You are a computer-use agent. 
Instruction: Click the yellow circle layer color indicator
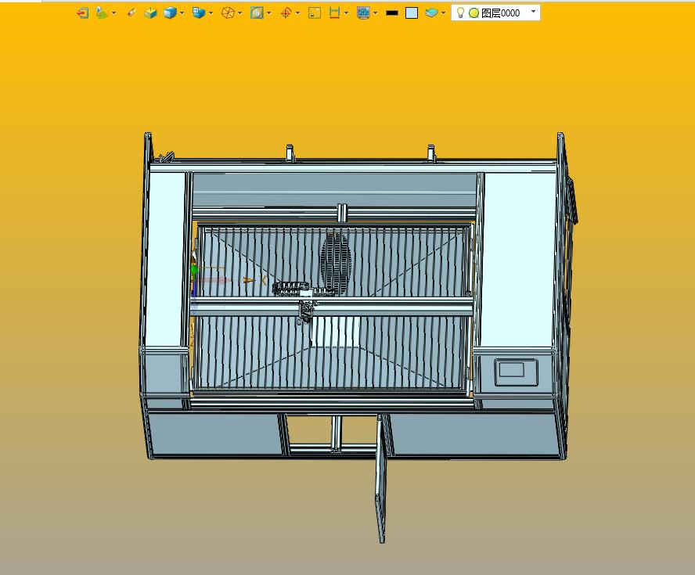[x=474, y=13]
